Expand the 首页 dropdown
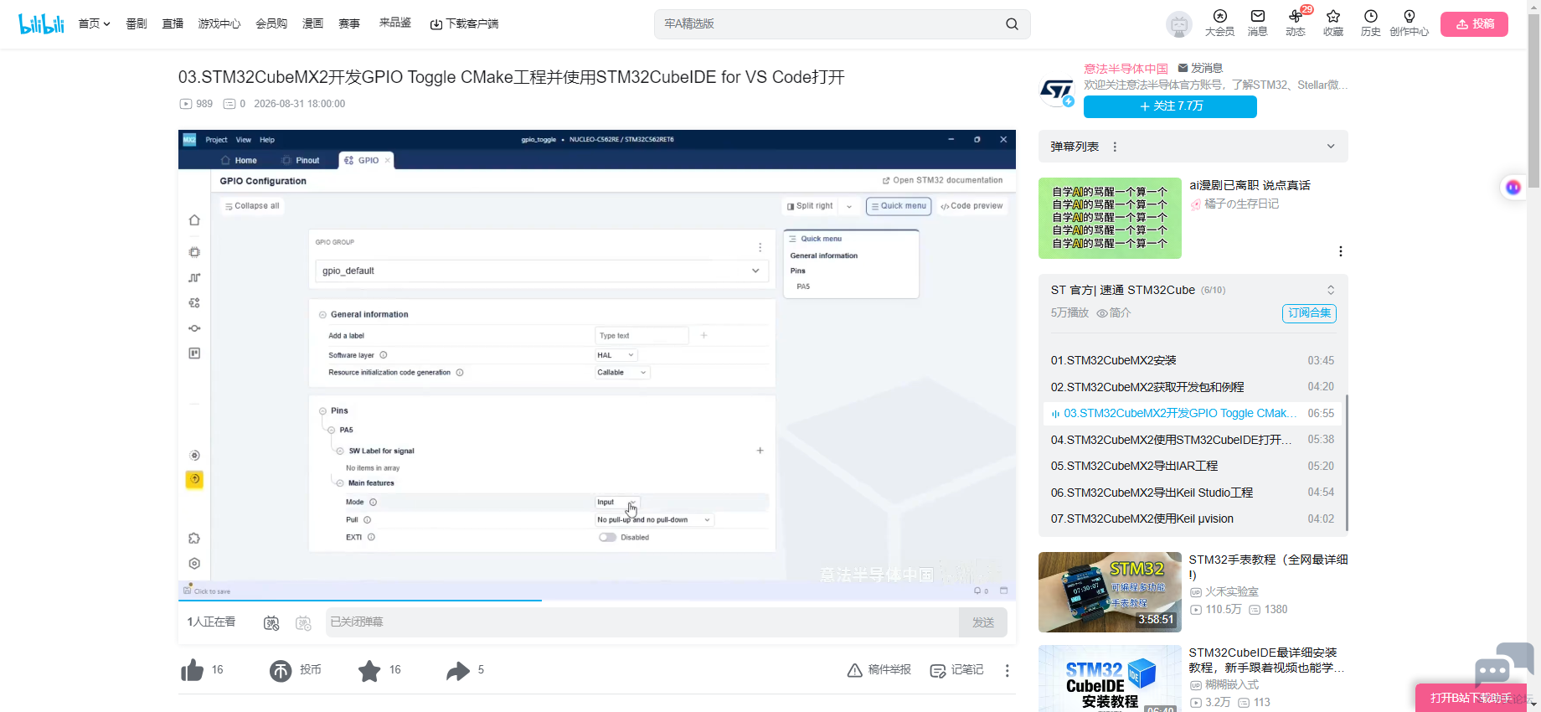The height and width of the screenshot is (712, 1541). click(x=95, y=24)
